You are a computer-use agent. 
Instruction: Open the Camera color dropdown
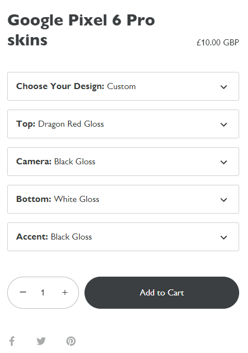point(123,162)
